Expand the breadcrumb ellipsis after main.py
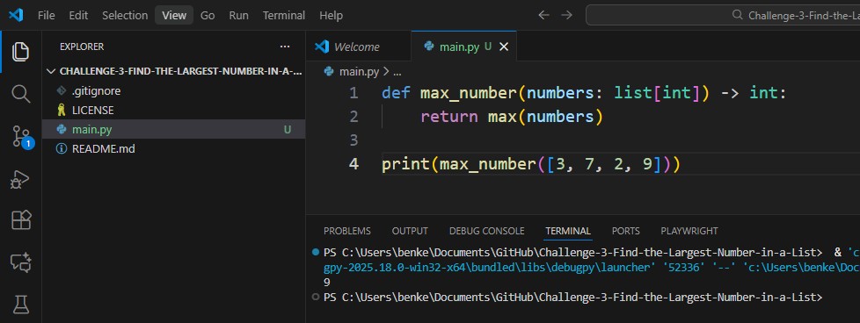The height and width of the screenshot is (323, 860). (397, 72)
